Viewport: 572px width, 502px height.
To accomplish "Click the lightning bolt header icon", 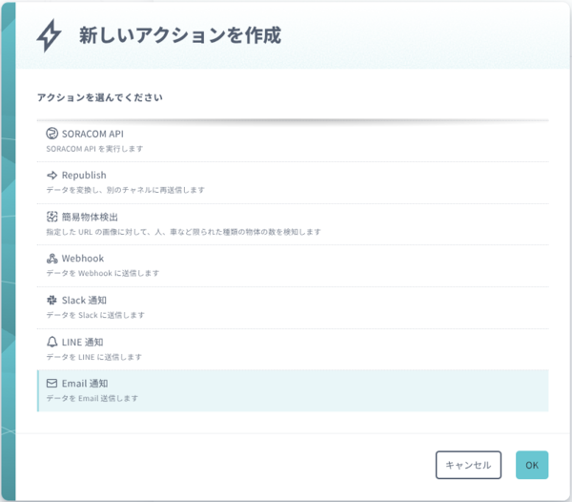I will click(49, 35).
